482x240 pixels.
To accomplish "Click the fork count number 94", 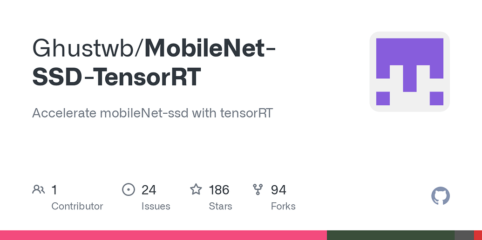I will tap(278, 190).
